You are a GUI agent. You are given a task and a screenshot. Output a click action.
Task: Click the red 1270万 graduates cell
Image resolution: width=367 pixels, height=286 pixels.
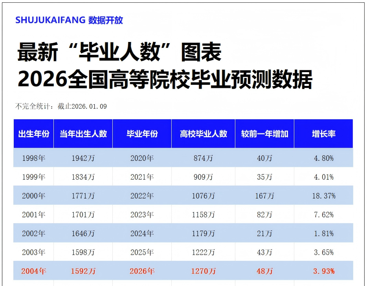click(x=204, y=271)
